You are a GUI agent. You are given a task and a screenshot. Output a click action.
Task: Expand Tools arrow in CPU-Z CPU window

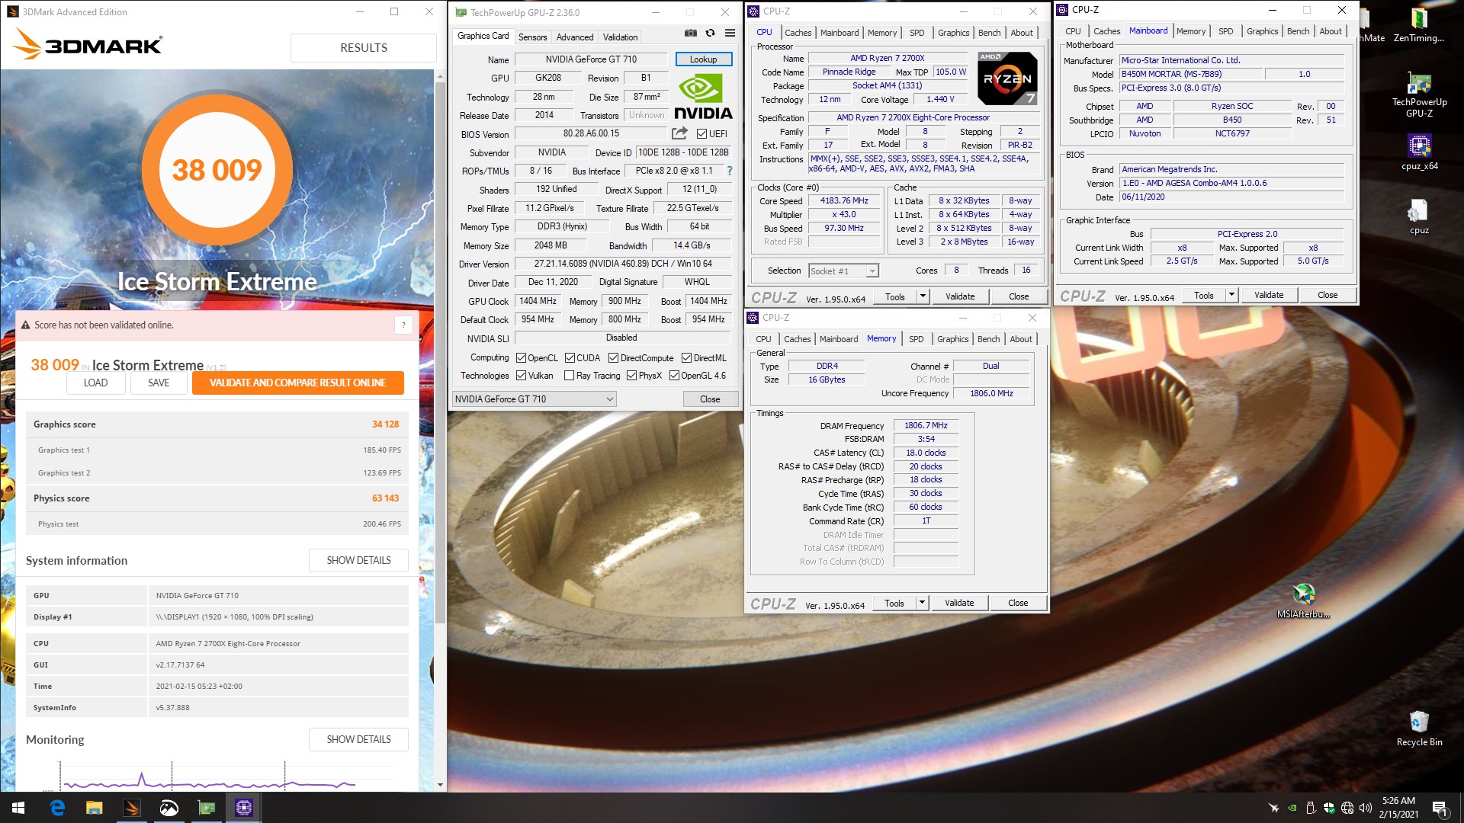(923, 296)
